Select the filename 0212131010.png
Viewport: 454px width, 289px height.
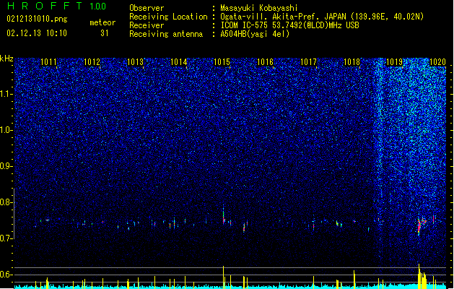(37, 19)
